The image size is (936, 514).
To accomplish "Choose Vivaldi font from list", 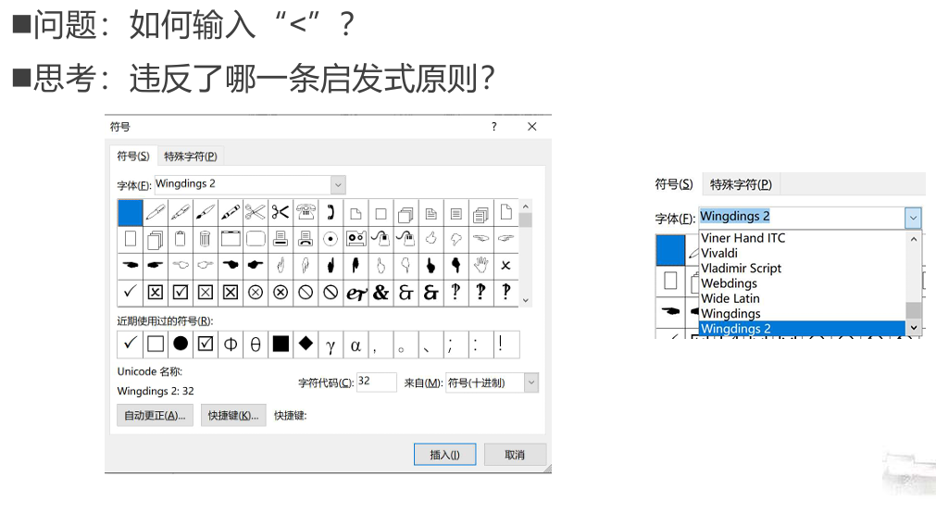I will (x=719, y=253).
